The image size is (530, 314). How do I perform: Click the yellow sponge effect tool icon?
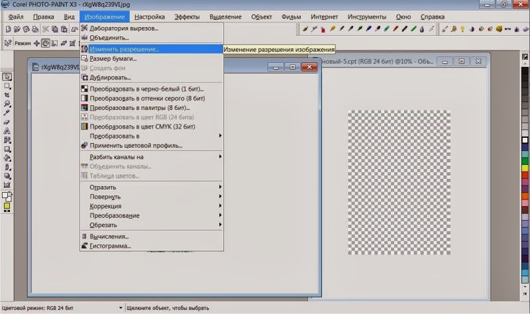[x=499, y=29]
